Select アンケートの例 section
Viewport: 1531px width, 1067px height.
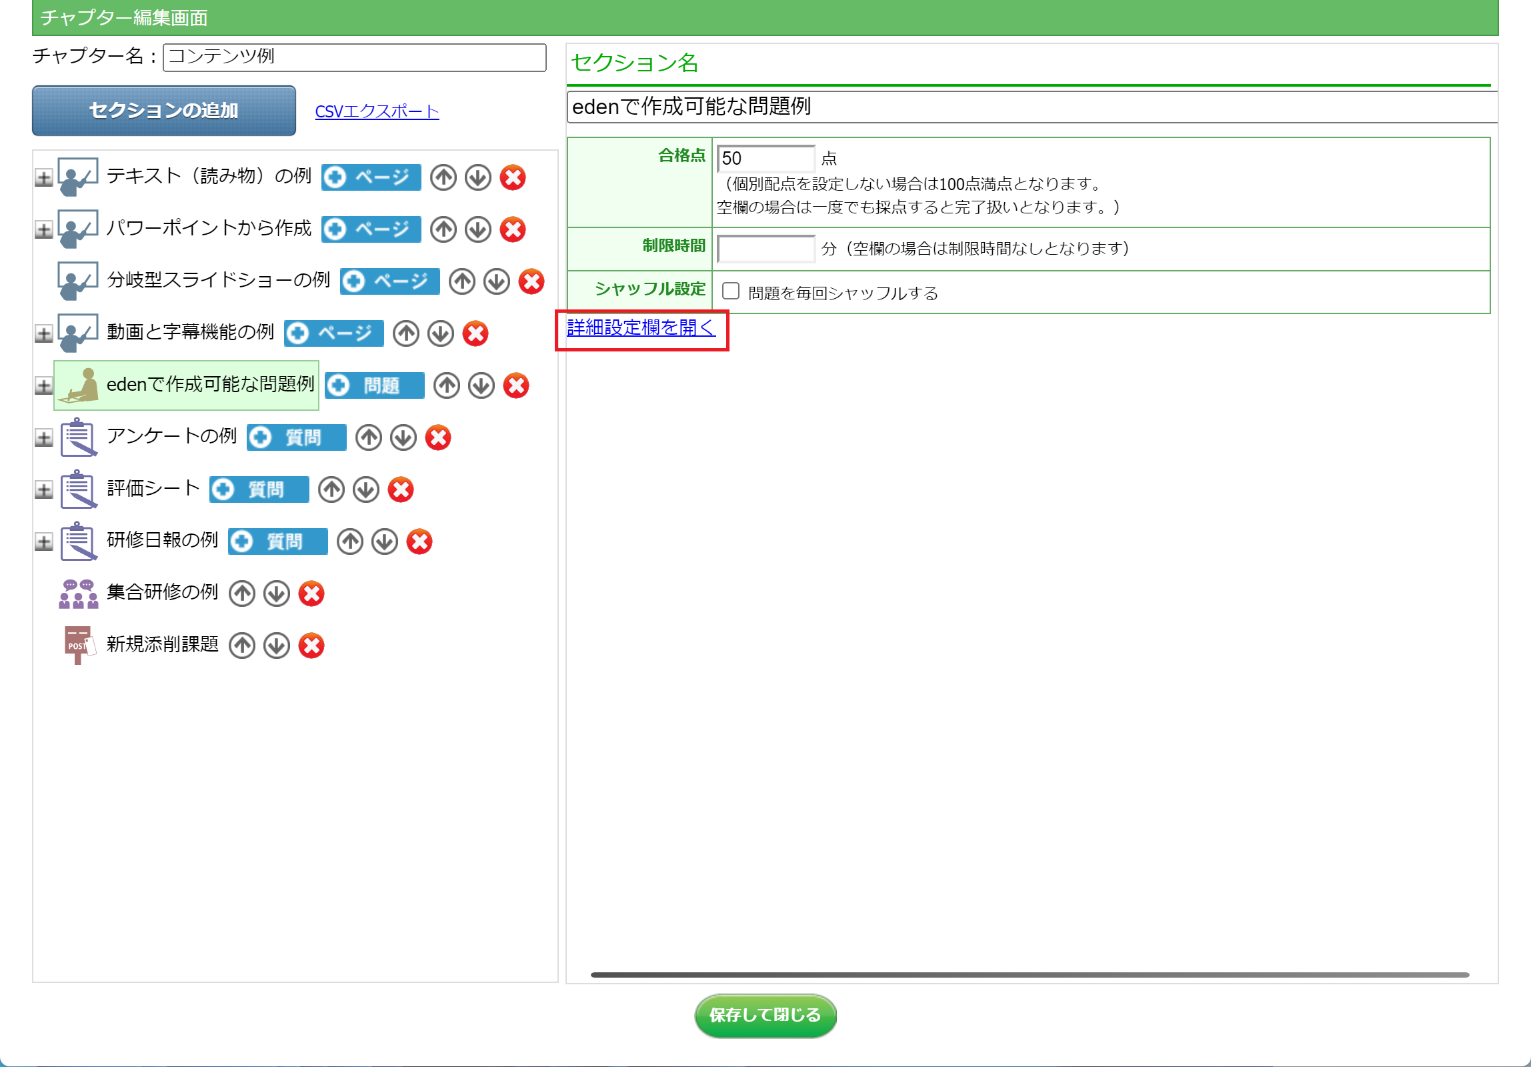tap(172, 436)
